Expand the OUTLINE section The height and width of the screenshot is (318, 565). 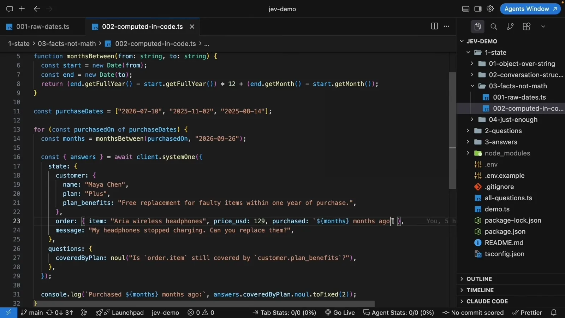[x=511, y=279]
